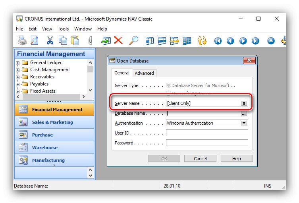Screen dimensions: 299x203
Task: Click in the Password field
Action: (x=207, y=142)
